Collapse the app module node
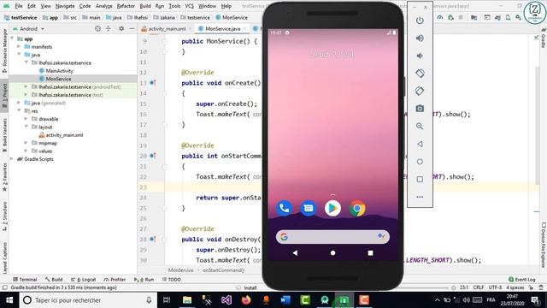This screenshot has width=547, height=308. tap(12, 38)
